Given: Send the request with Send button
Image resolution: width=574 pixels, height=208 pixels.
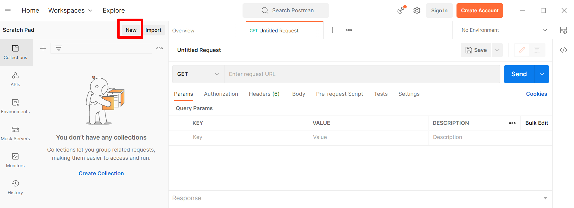Looking at the screenshot, I should pyautogui.click(x=519, y=74).
